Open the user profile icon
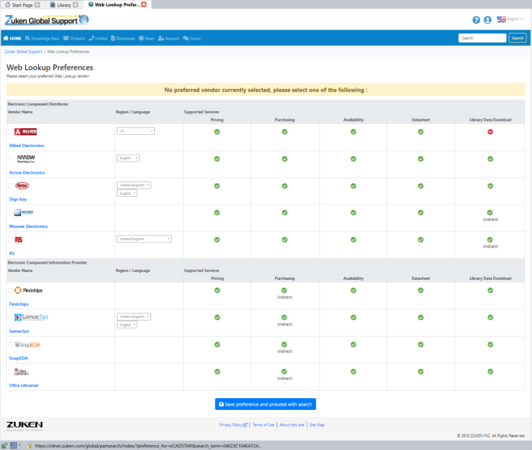Image resolution: width=532 pixels, height=450 pixels. pos(488,20)
